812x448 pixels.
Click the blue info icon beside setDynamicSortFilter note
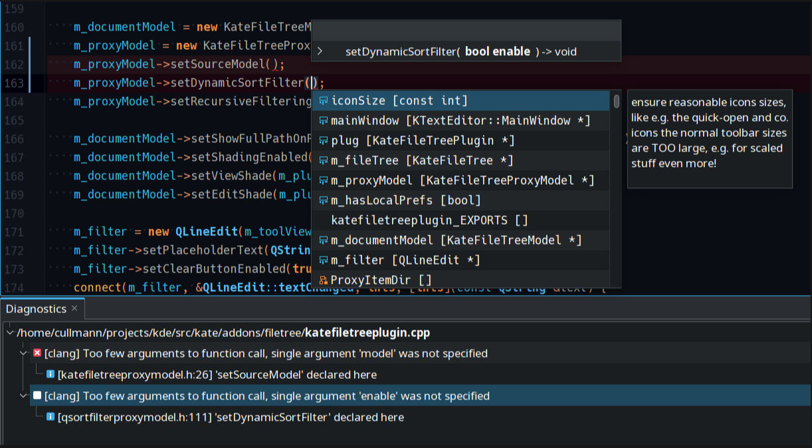pyautogui.click(x=51, y=417)
